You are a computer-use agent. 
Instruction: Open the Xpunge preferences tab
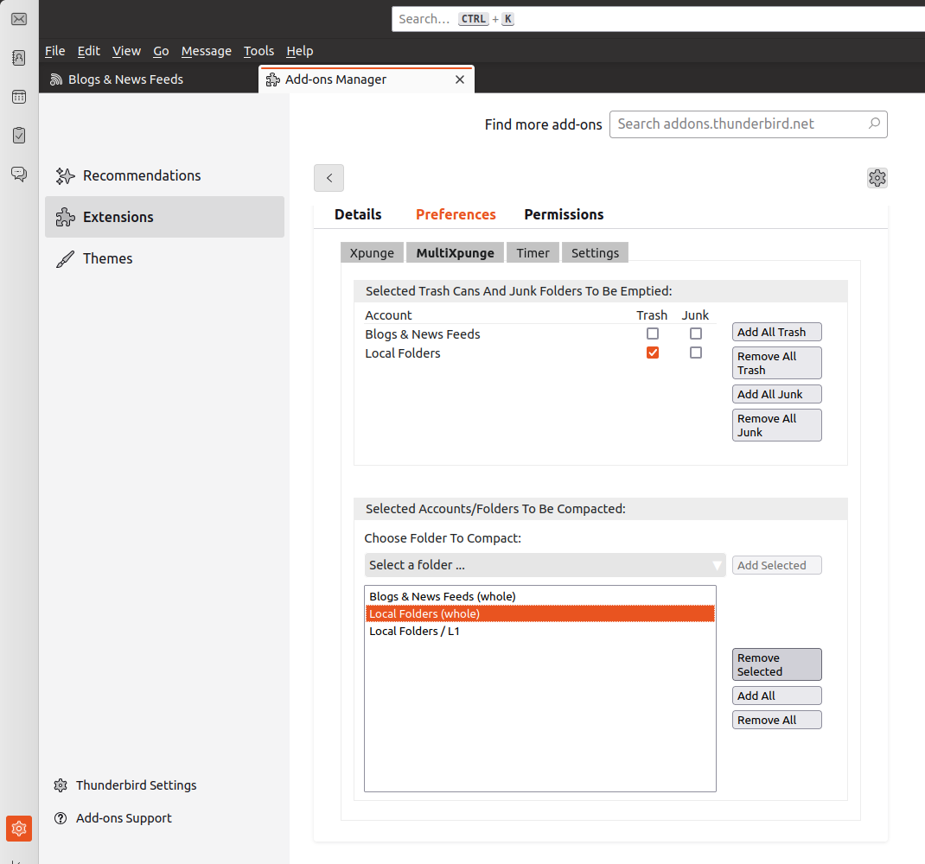coord(372,253)
